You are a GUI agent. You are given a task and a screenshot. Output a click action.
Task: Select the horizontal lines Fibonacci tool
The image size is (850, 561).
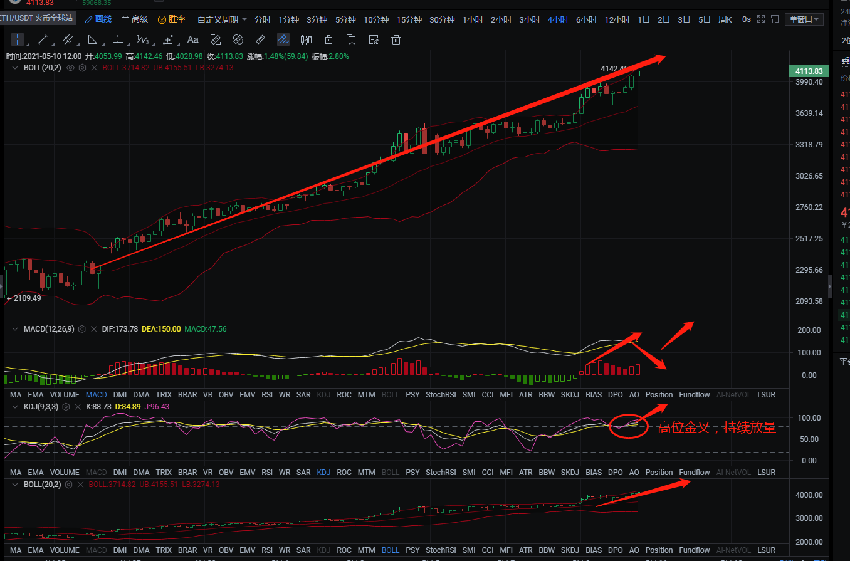117,39
